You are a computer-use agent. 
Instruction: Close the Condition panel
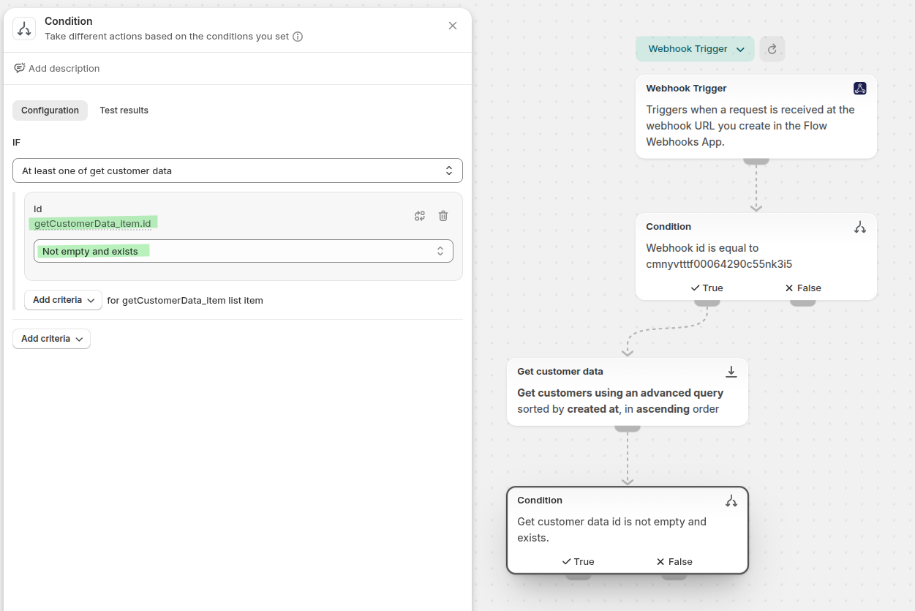click(453, 26)
